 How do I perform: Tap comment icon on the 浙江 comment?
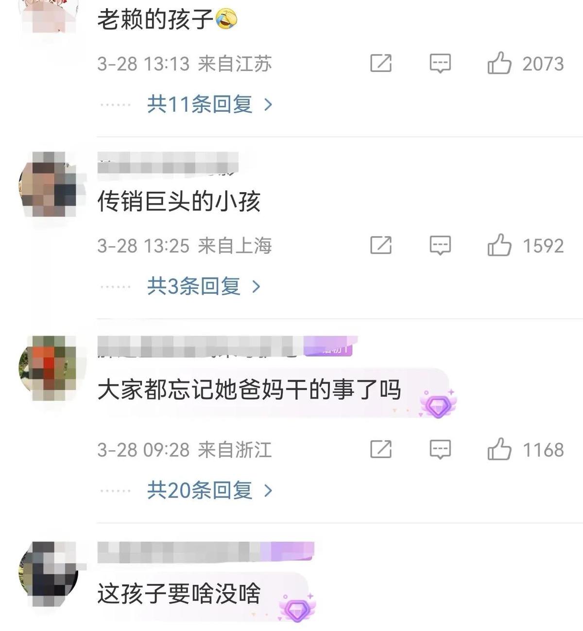tap(440, 449)
